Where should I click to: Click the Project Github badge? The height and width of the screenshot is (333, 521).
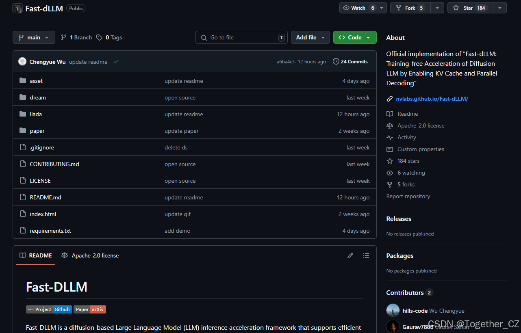pyautogui.click(x=49, y=309)
